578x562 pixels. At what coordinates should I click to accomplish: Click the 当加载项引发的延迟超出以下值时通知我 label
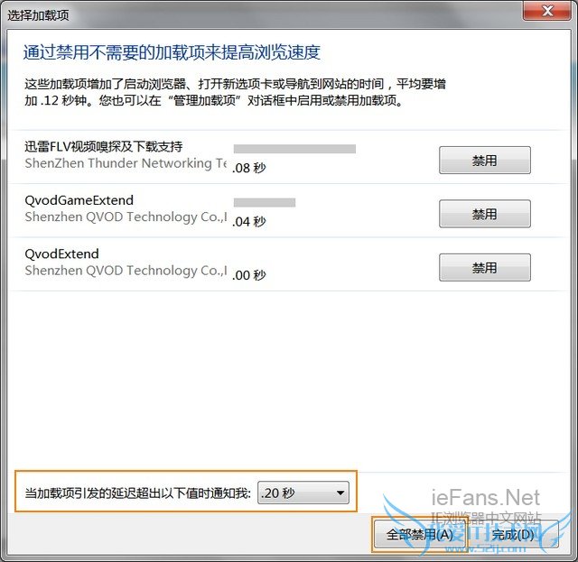[137, 493]
